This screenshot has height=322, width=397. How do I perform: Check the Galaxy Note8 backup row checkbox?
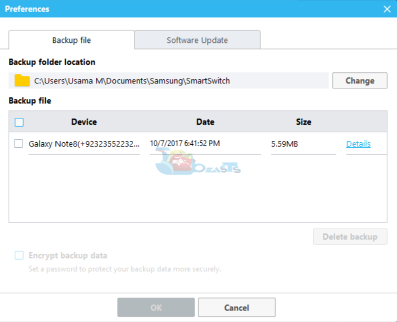pos(18,144)
